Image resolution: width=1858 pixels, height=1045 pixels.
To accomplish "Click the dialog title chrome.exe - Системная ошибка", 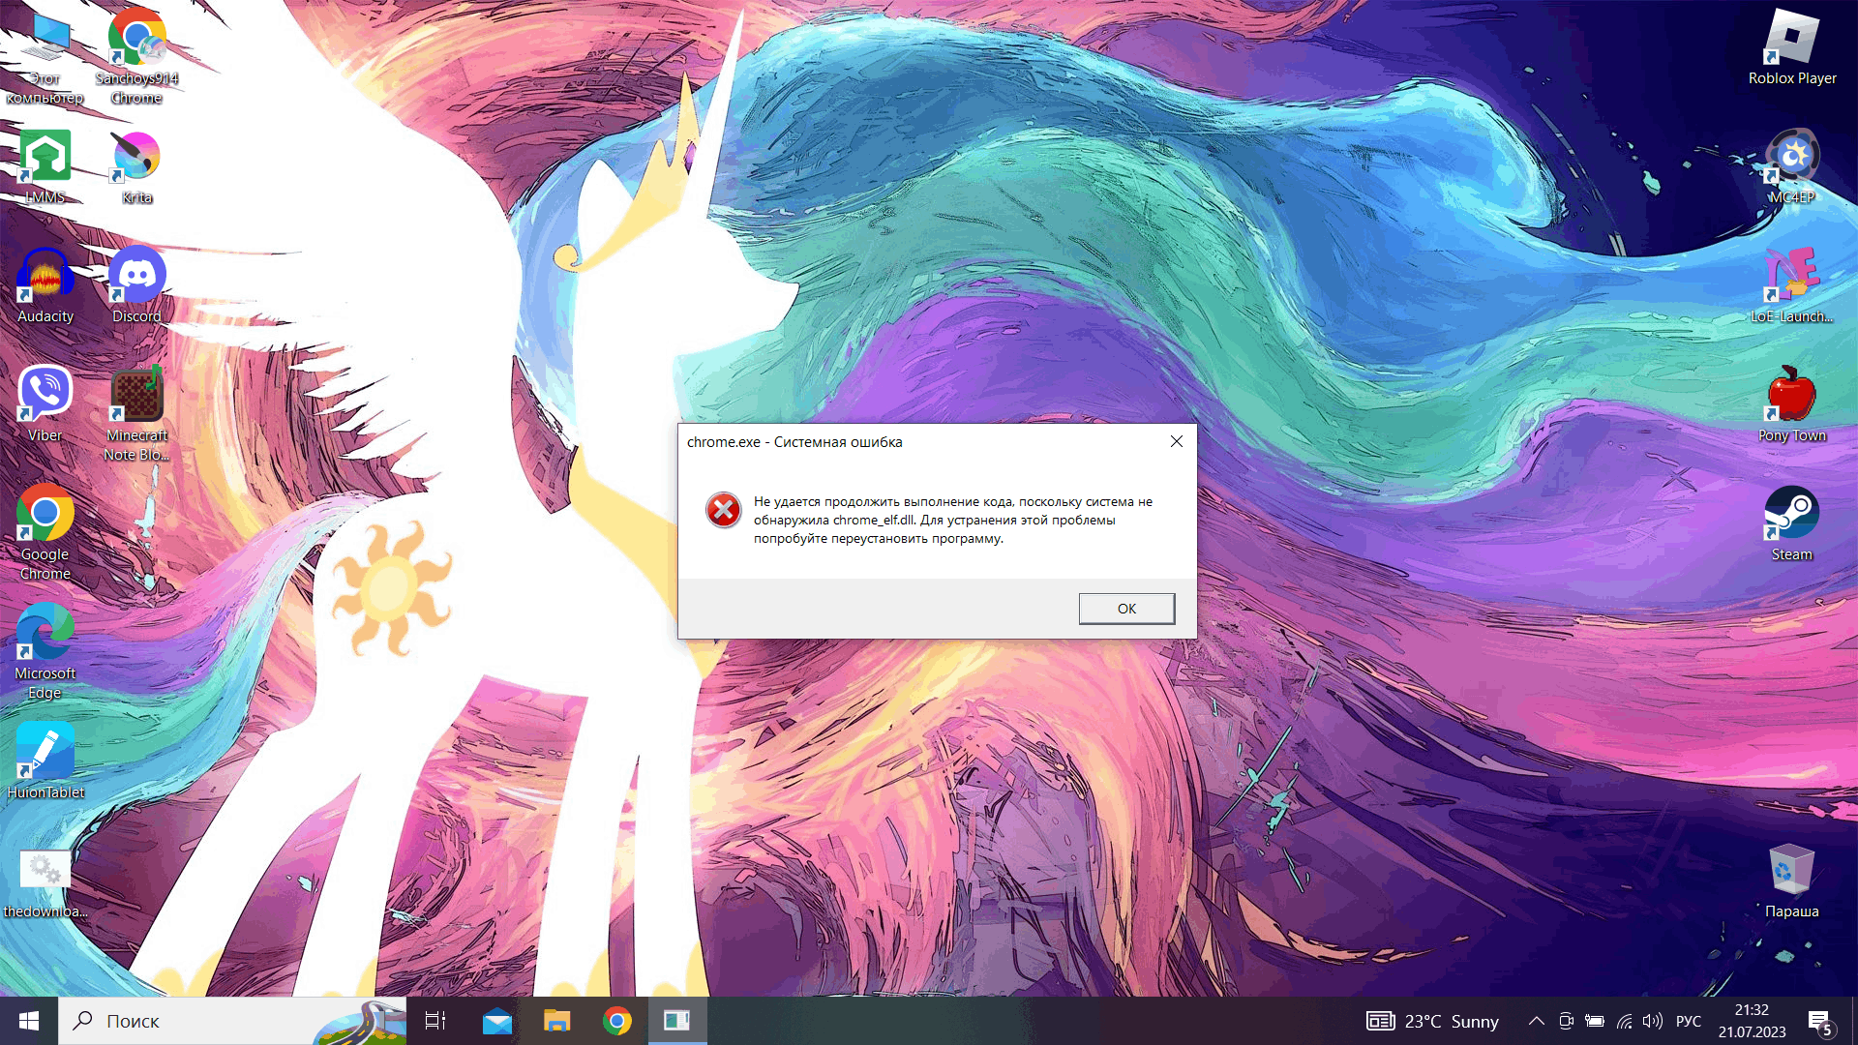I will click(x=794, y=442).
